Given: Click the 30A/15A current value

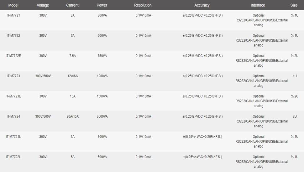Looking at the screenshot, I should 73,116.
